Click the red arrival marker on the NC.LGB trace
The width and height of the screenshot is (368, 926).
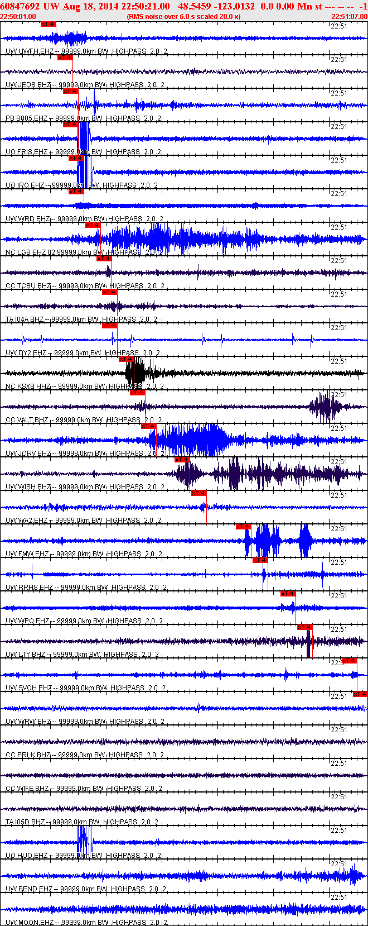point(93,225)
